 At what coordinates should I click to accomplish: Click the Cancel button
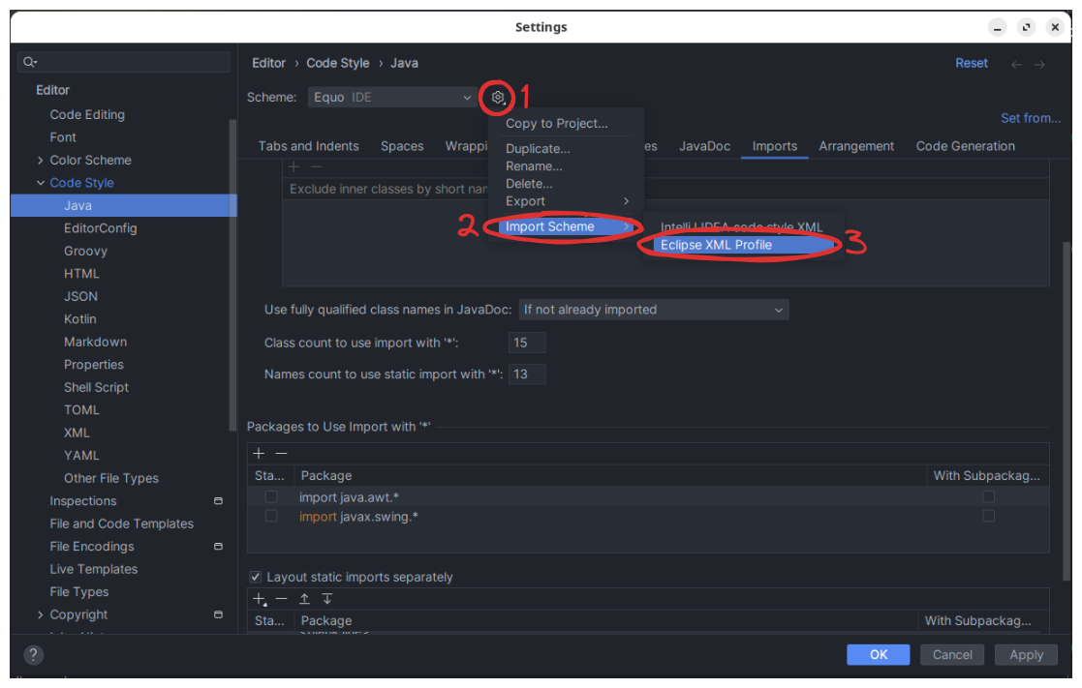tap(952, 655)
